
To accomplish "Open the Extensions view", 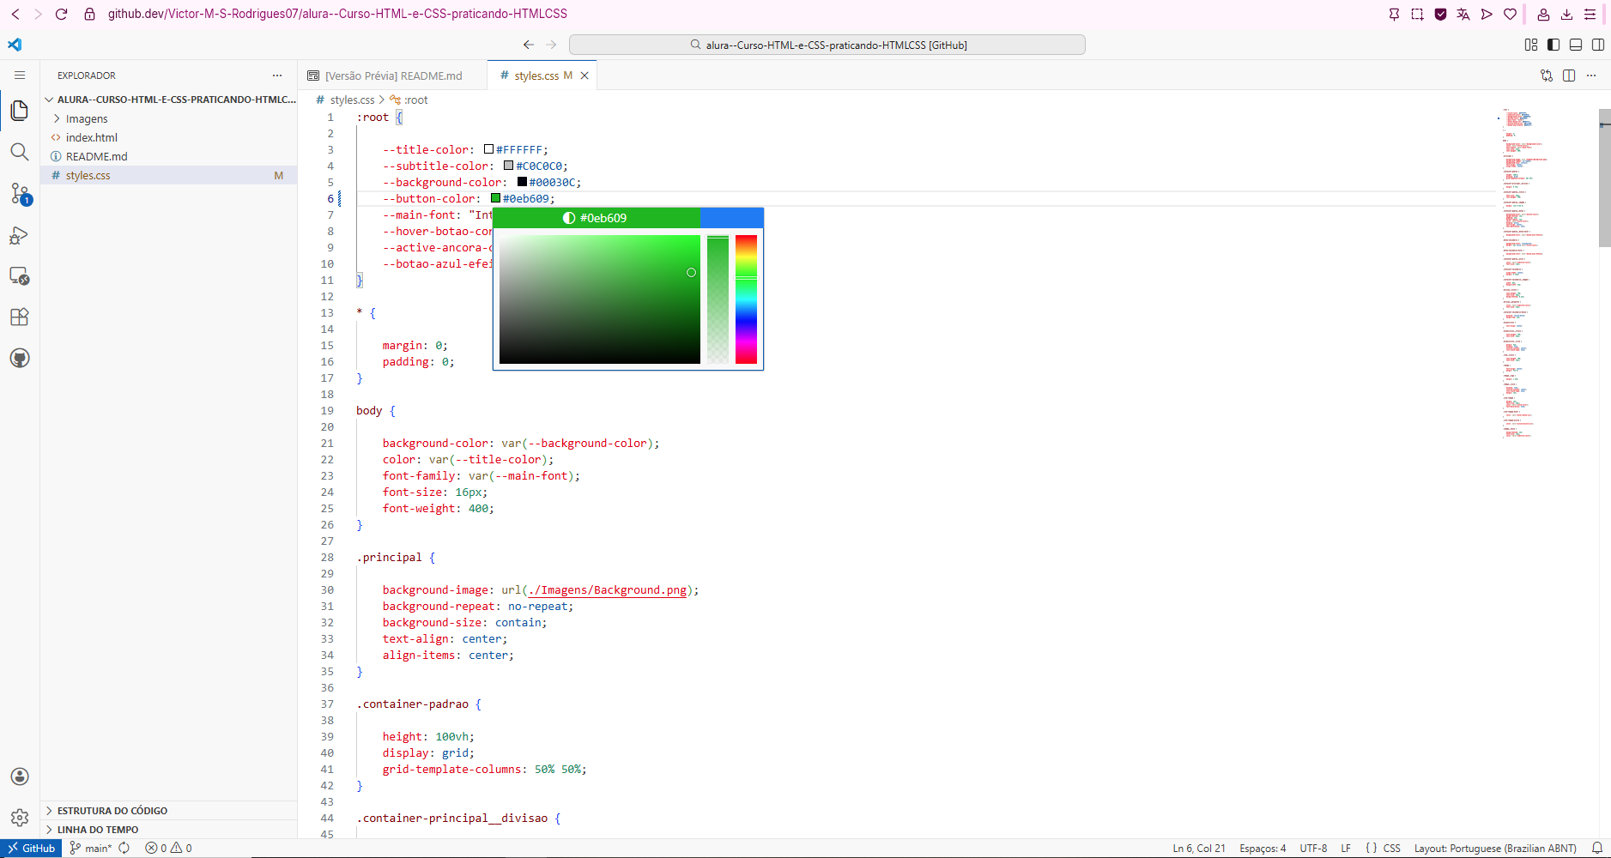I will [19, 317].
